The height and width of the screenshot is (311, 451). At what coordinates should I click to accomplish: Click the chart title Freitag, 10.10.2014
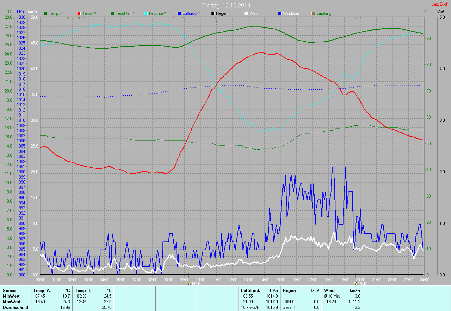click(226, 5)
